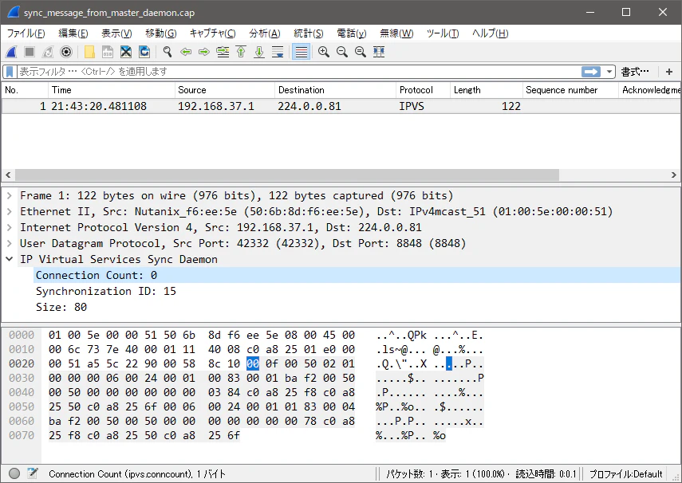Sort by the No. column header
The image size is (682, 483).
pos(25,90)
